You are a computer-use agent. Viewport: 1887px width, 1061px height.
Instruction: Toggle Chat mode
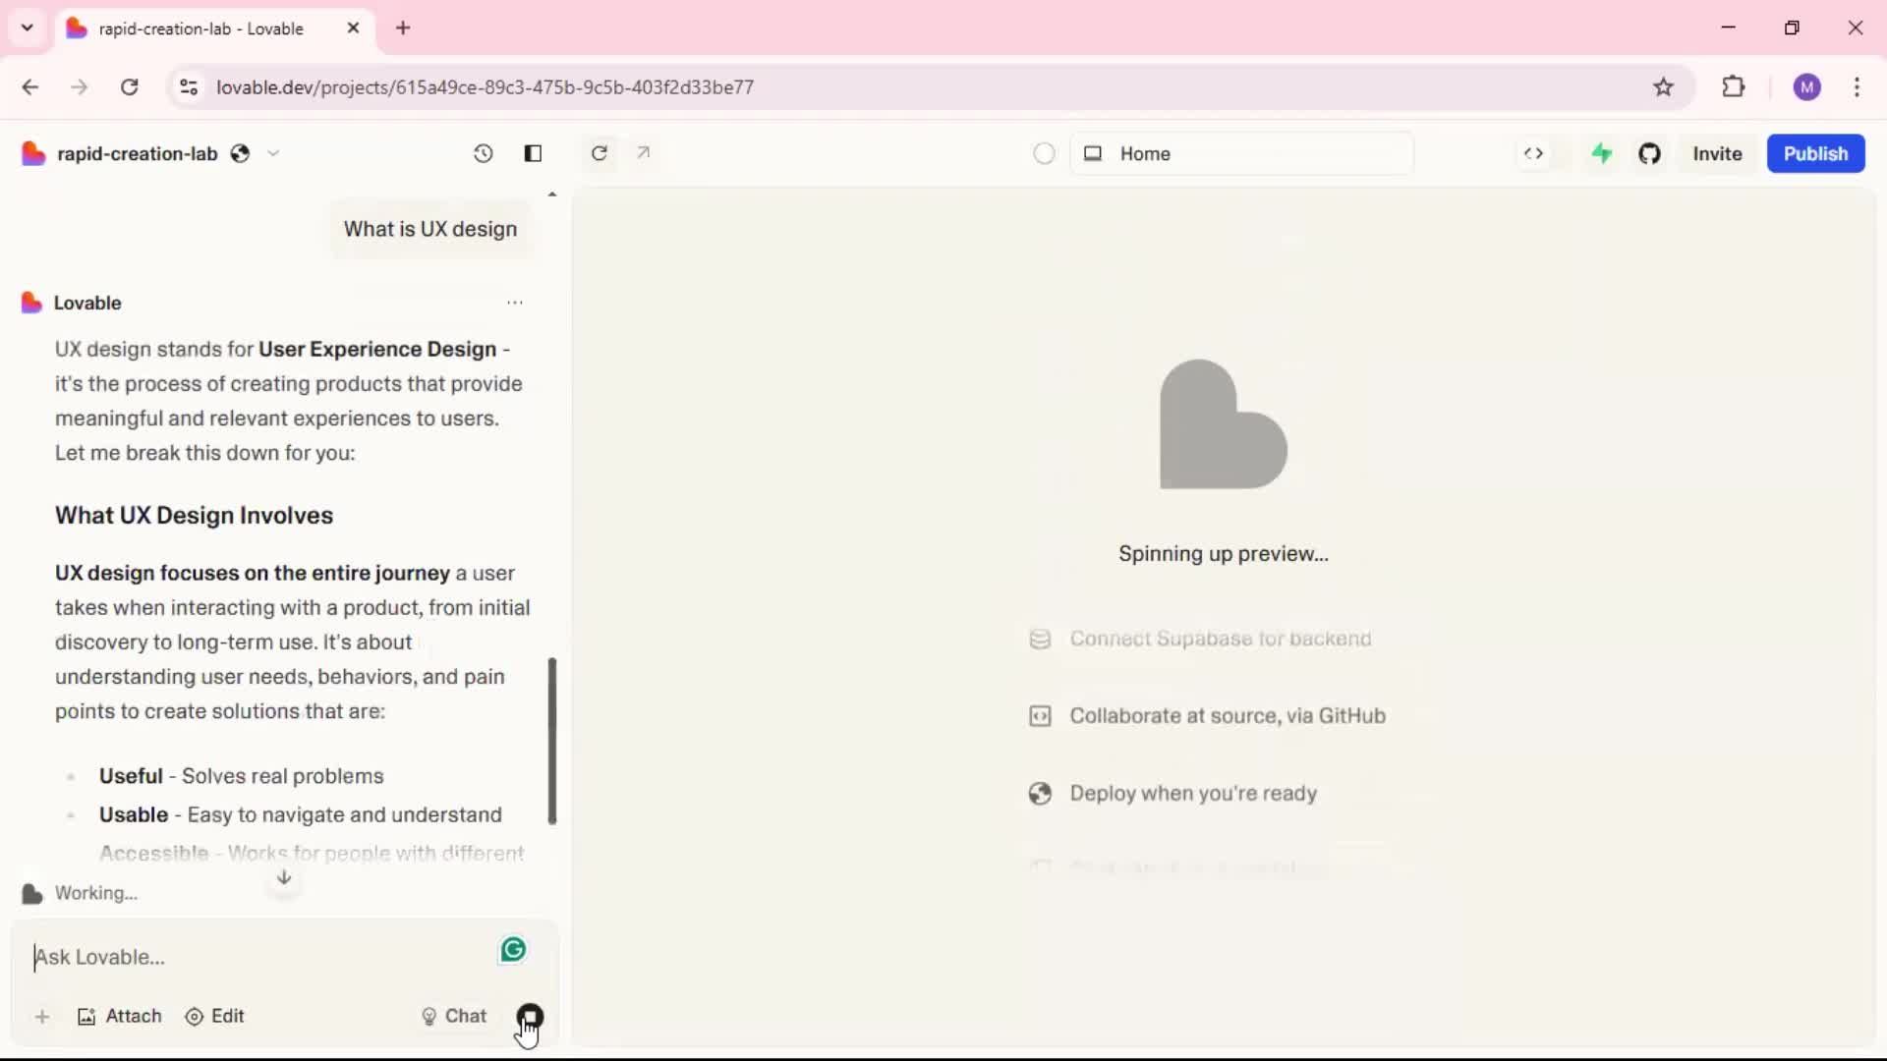pyautogui.click(x=454, y=1017)
